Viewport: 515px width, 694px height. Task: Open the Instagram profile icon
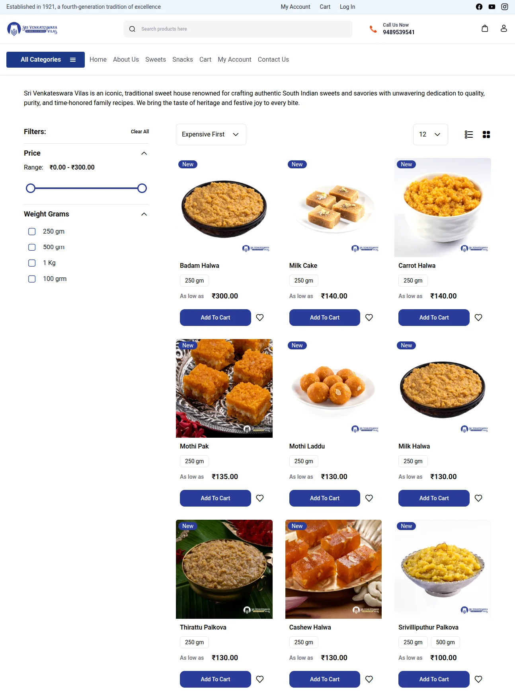(x=505, y=7)
